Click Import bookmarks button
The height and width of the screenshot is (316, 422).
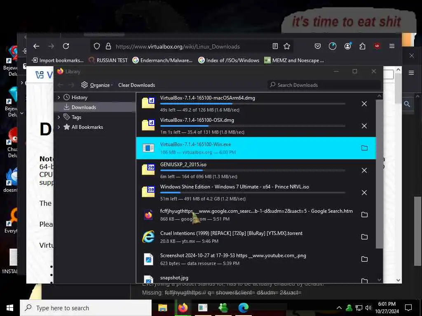[x=58, y=60]
